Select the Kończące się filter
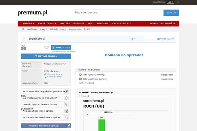Viewport: 197px width, 131px height. (75, 29)
